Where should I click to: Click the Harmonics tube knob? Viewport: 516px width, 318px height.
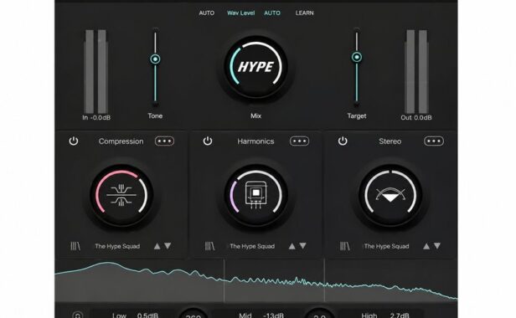[256, 195]
